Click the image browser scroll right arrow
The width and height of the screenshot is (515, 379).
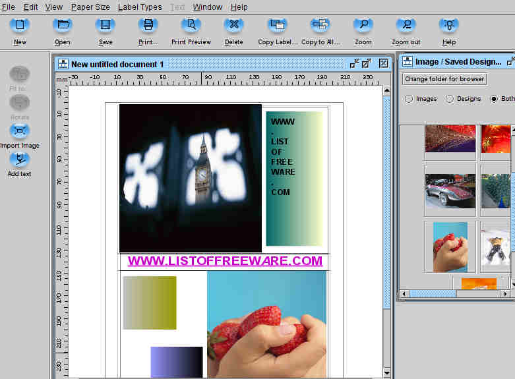click(505, 293)
